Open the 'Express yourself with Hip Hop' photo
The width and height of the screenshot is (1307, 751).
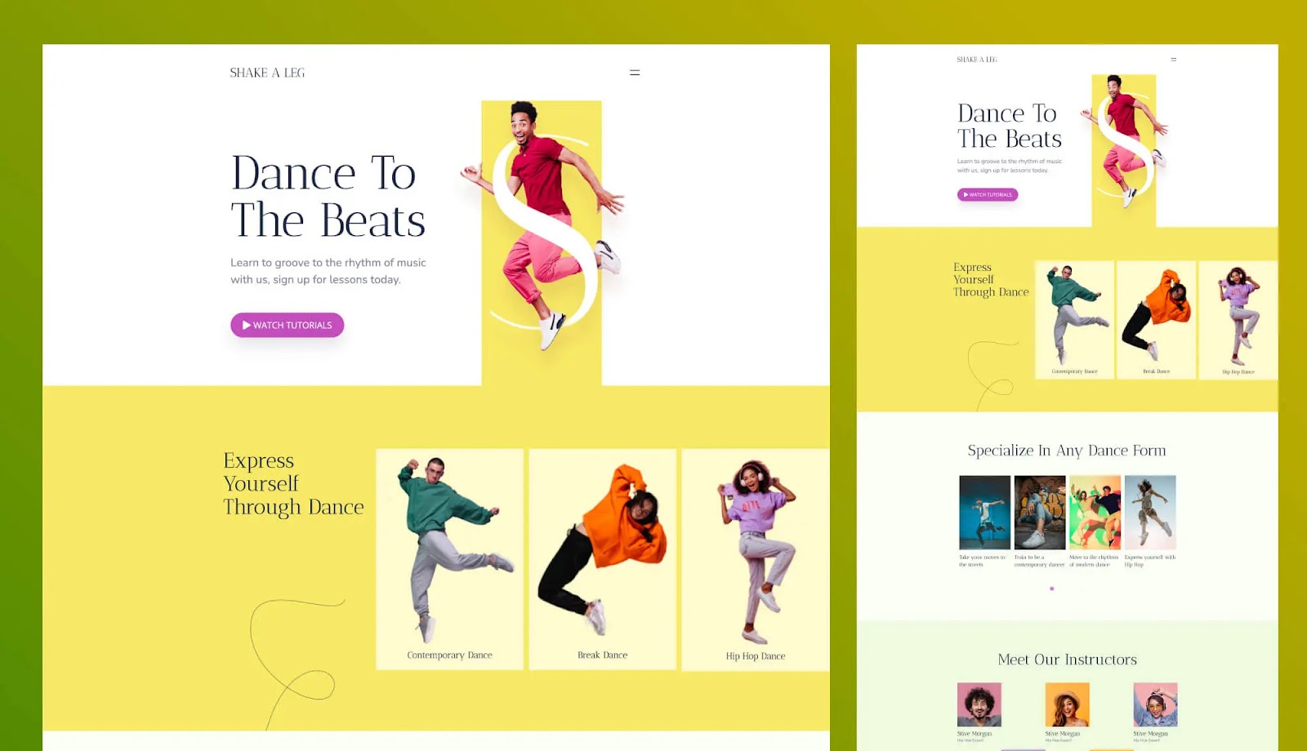pos(1150,513)
